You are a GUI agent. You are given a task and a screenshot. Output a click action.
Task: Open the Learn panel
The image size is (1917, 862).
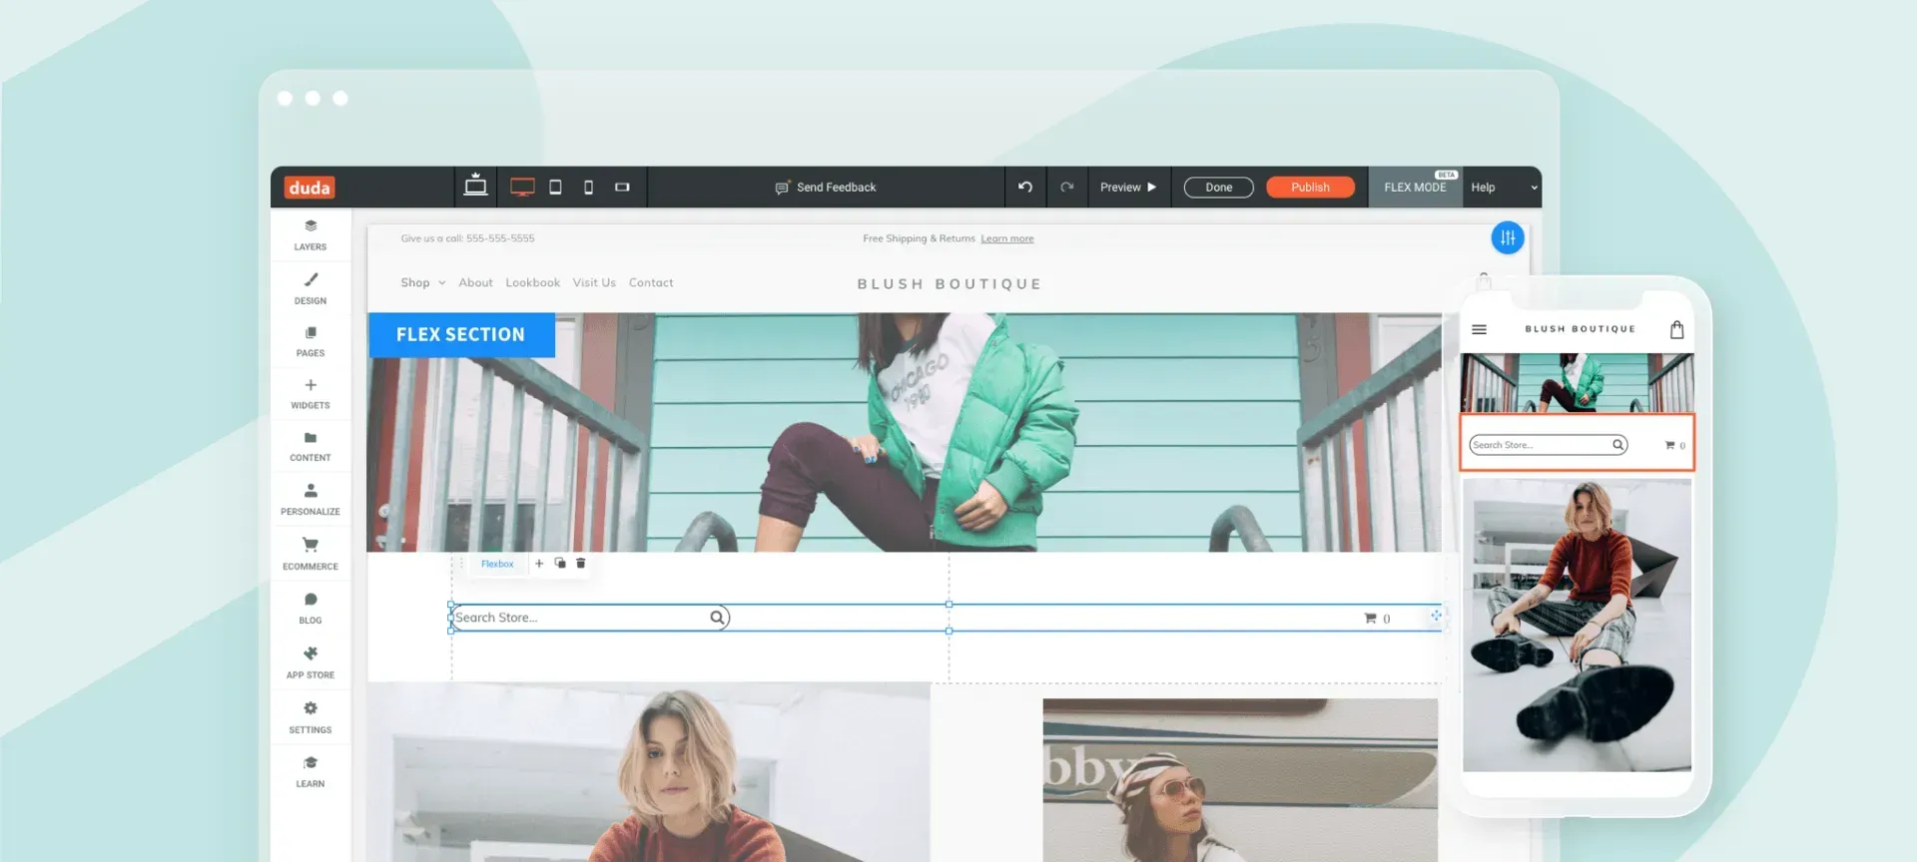(x=311, y=772)
